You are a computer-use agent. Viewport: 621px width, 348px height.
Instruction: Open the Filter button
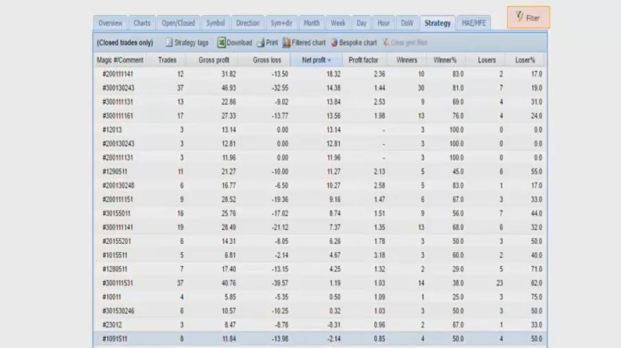(528, 17)
